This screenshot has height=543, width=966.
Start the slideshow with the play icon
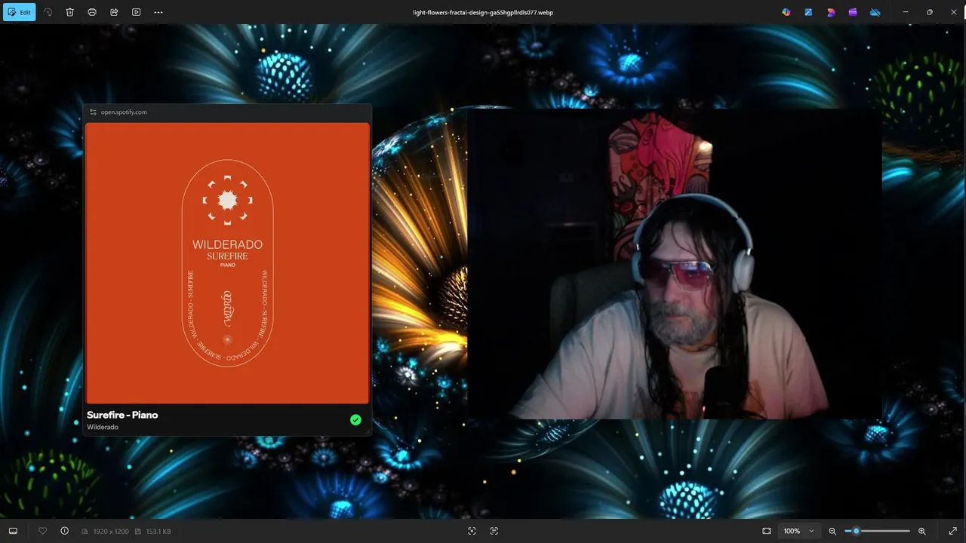136,12
